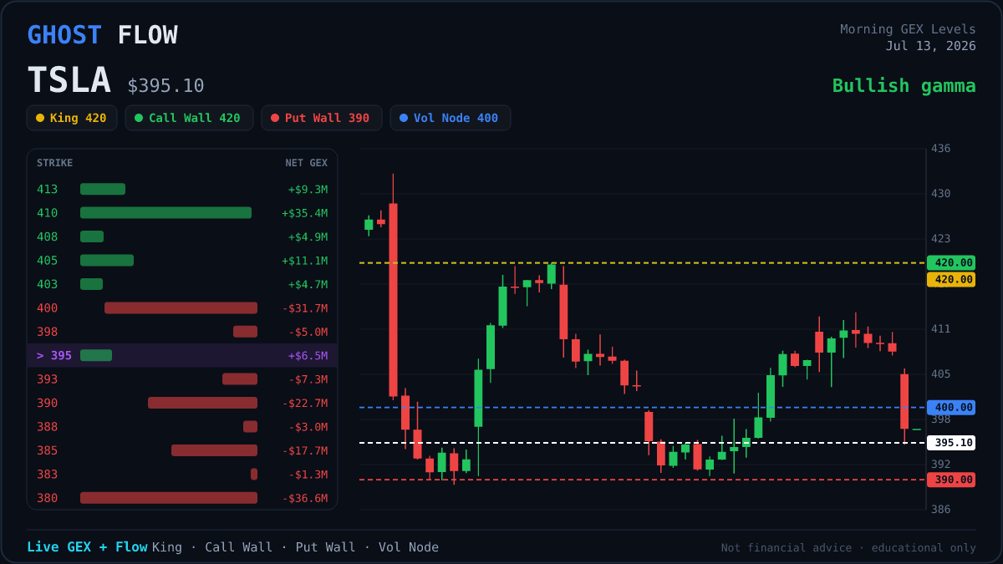Select the 410 strike row

(x=182, y=213)
